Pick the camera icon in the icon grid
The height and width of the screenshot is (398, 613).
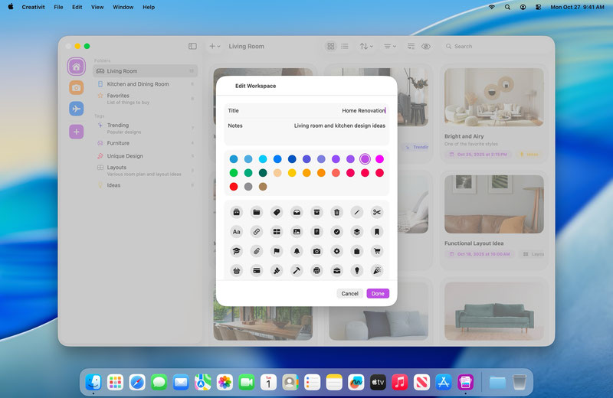(x=316, y=251)
